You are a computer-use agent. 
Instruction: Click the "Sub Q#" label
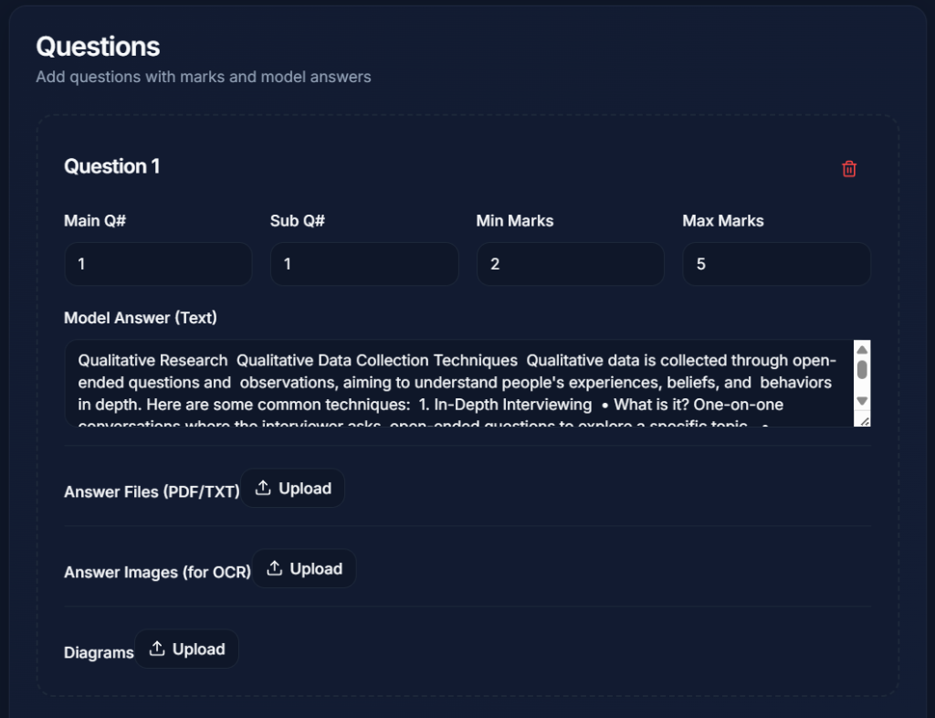click(x=298, y=220)
